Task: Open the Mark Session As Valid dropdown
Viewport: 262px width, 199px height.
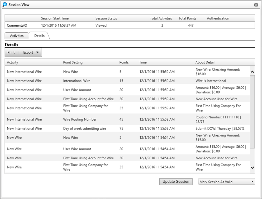Action: click(x=226, y=182)
